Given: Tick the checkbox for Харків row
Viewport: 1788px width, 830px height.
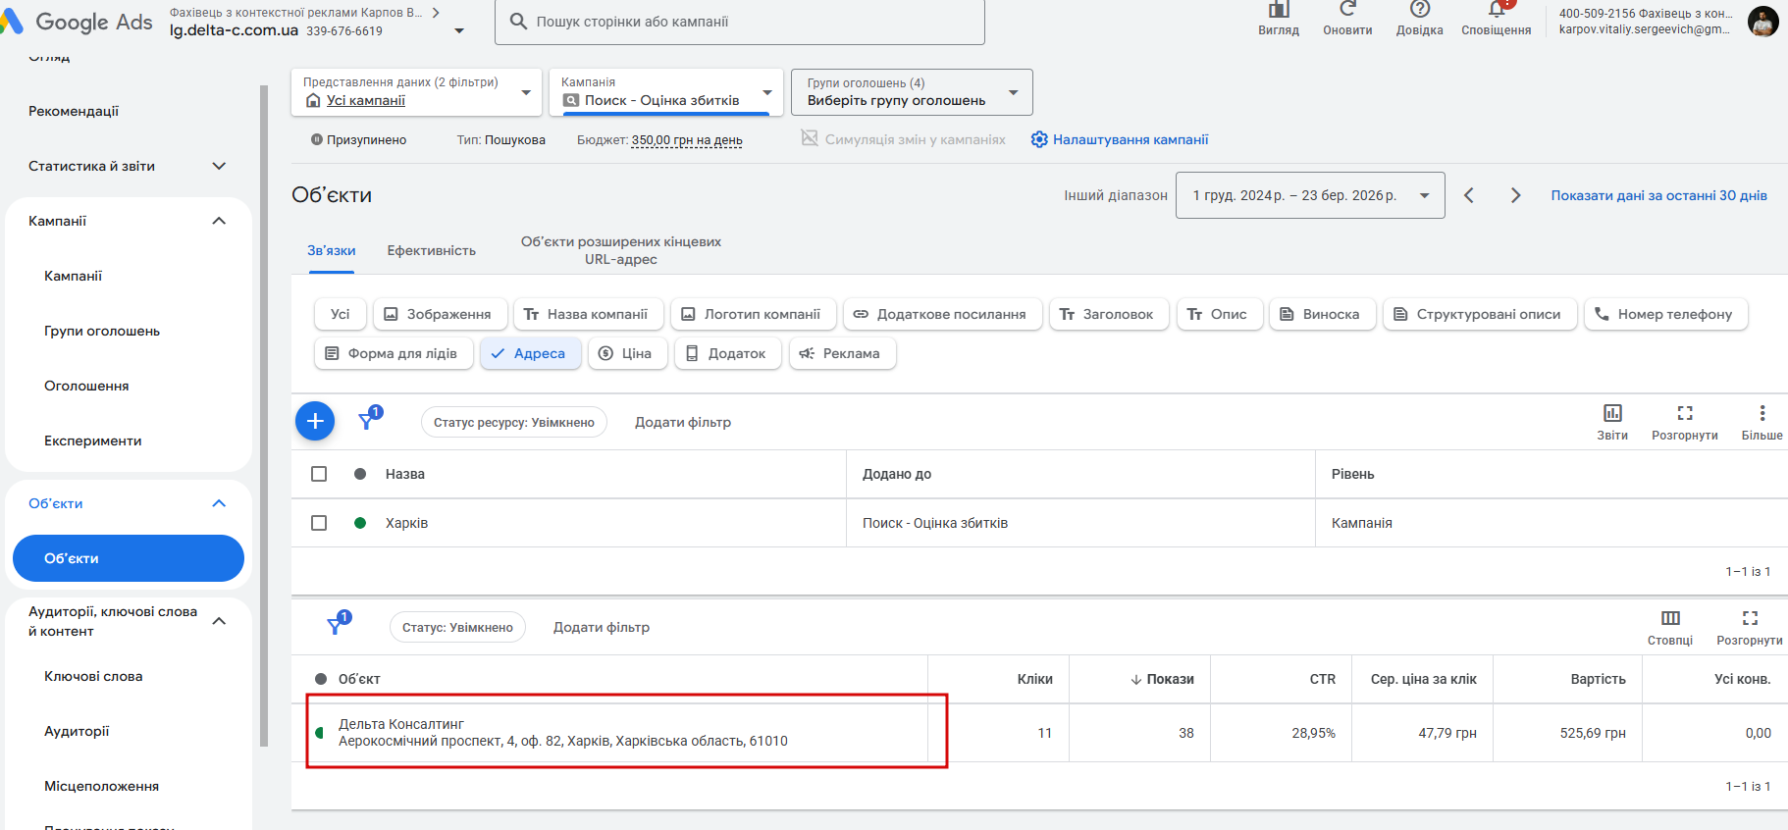Looking at the screenshot, I should pyautogui.click(x=319, y=523).
